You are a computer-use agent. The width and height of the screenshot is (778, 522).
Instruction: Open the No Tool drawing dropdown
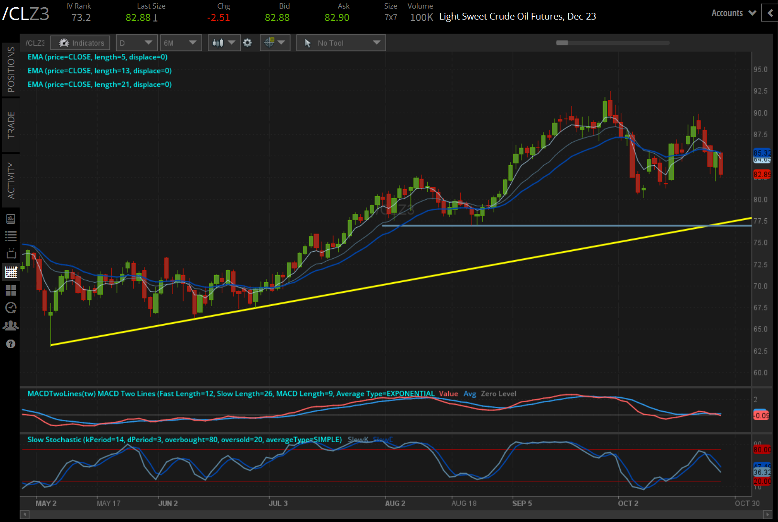pyautogui.click(x=341, y=43)
